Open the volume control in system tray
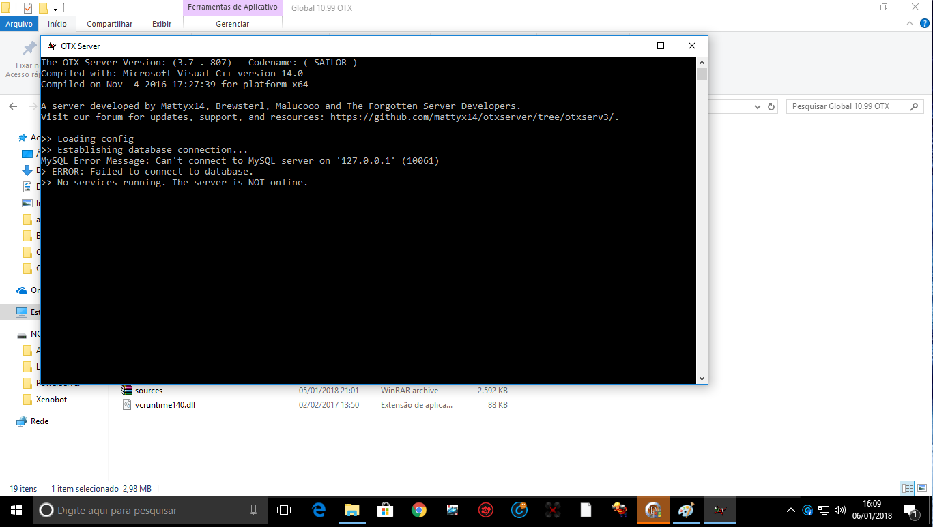 coord(840,510)
